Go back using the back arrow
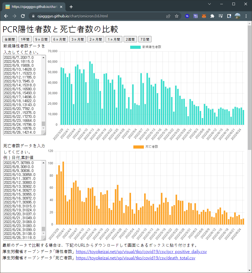Image resolution: width=252 pixels, height=273 pixels. click(x=6, y=16)
